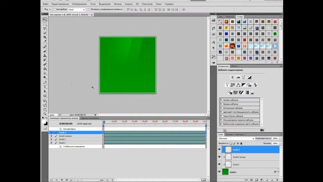Apply the no-style swatch in Styles

click(220, 22)
